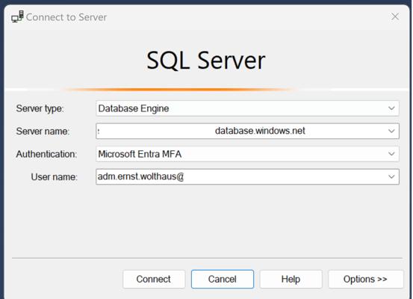The height and width of the screenshot is (299, 413).
Task: Show more settings with Options >>
Action: coord(366,279)
